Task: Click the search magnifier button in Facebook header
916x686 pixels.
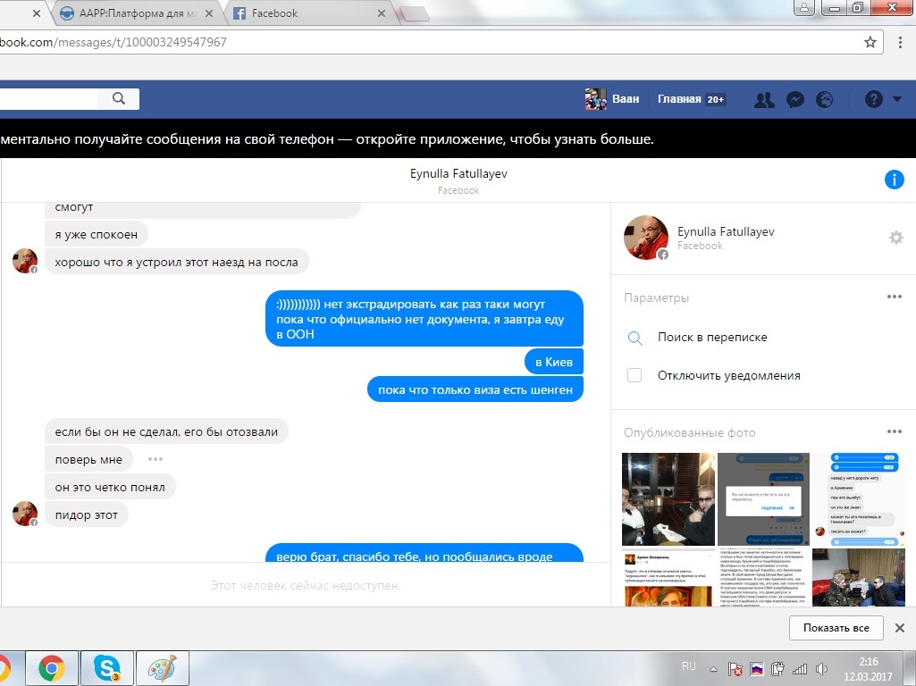Action: click(119, 98)
